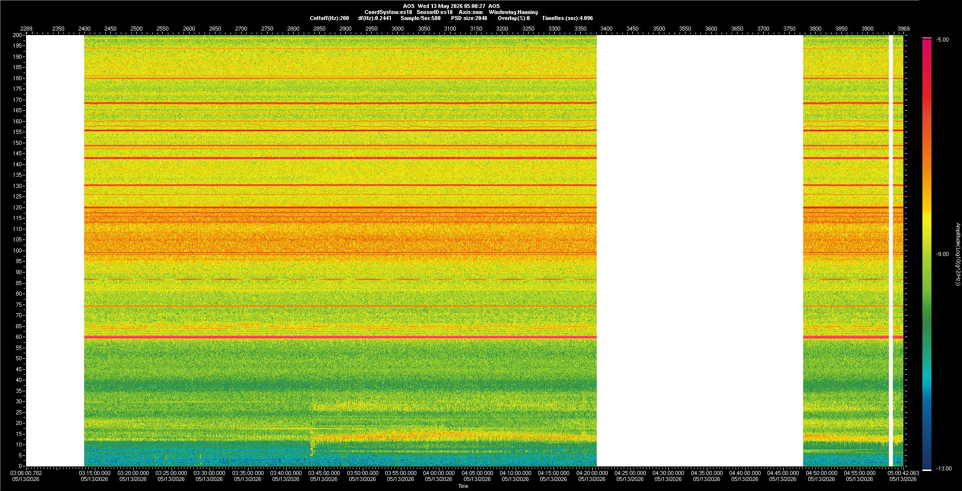
Task: Select the -9.00 colorbar midpoint label
Action: click(942, 255)
